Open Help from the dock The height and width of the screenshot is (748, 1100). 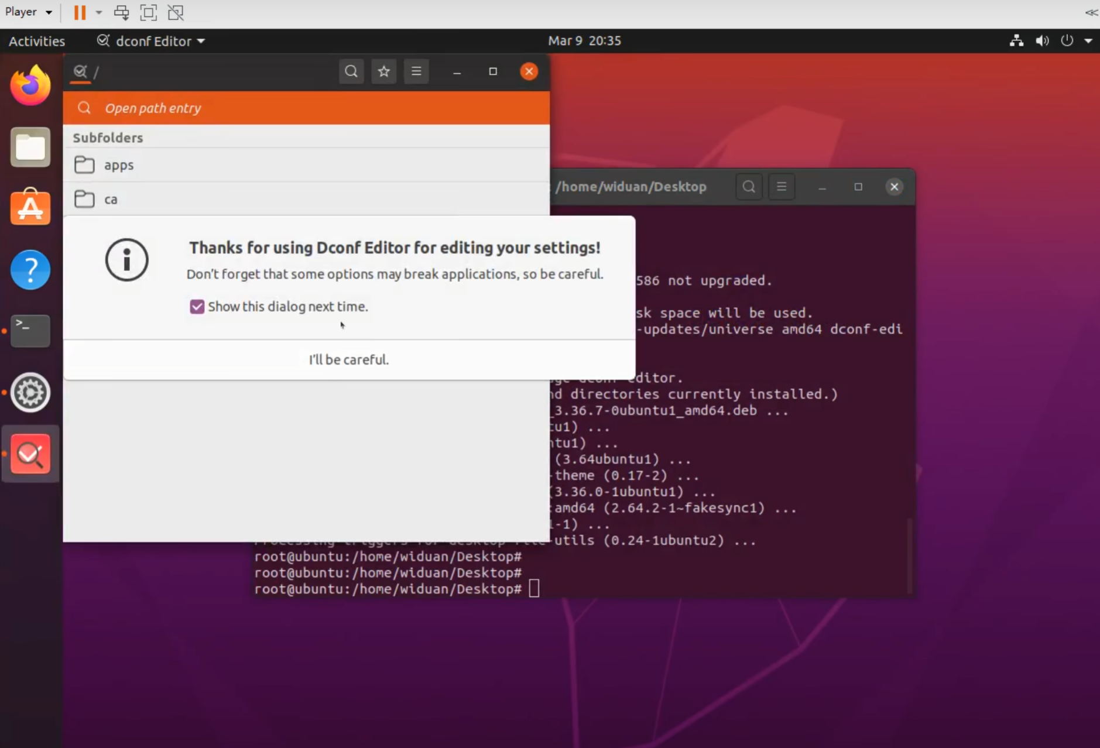(30, 270)
